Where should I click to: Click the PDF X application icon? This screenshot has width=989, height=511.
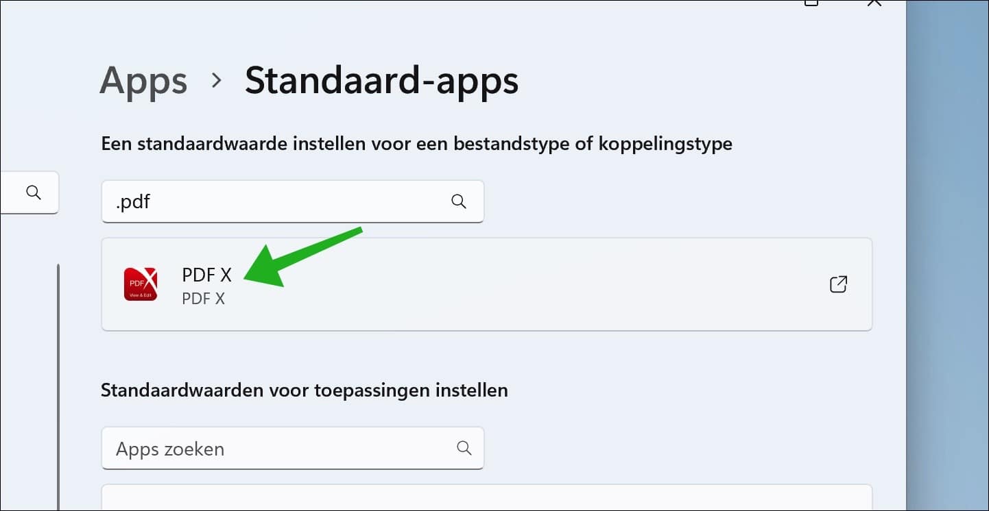pyautogui.click(x=141, y=284)
